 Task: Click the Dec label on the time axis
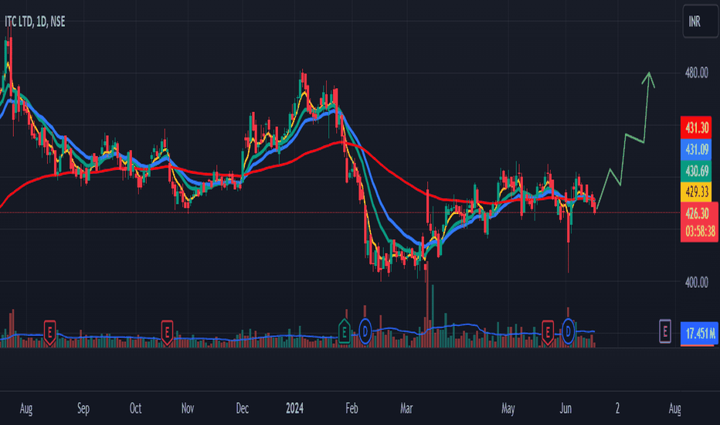tap(242, 409)
